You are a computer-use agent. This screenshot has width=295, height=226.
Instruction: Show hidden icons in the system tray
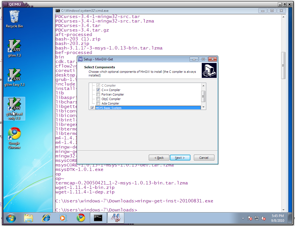click(x=243, y=218)
